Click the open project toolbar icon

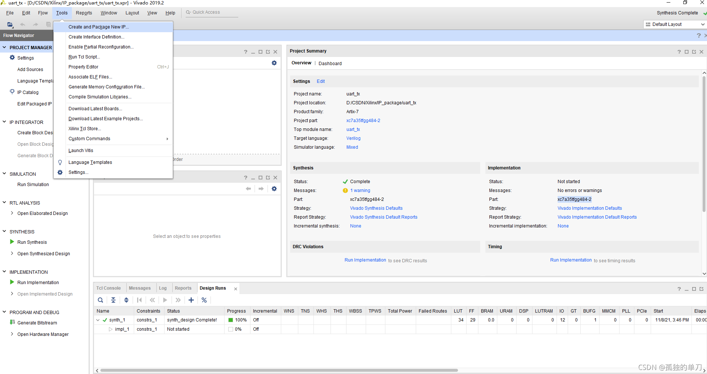point(10,24)
